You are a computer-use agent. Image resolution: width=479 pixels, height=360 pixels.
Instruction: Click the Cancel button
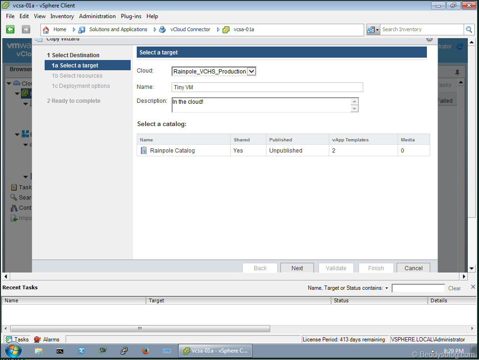click(x=413, y=268)
